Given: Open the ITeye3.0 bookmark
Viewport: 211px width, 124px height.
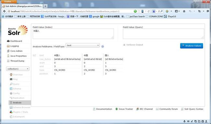Looking at the screenshot, I should pos(170,17).
